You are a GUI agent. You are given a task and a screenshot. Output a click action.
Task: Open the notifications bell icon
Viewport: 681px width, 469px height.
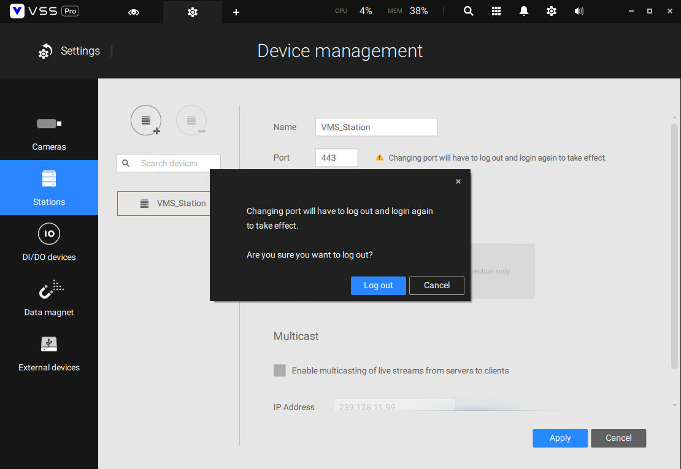(x=523, y=10)
